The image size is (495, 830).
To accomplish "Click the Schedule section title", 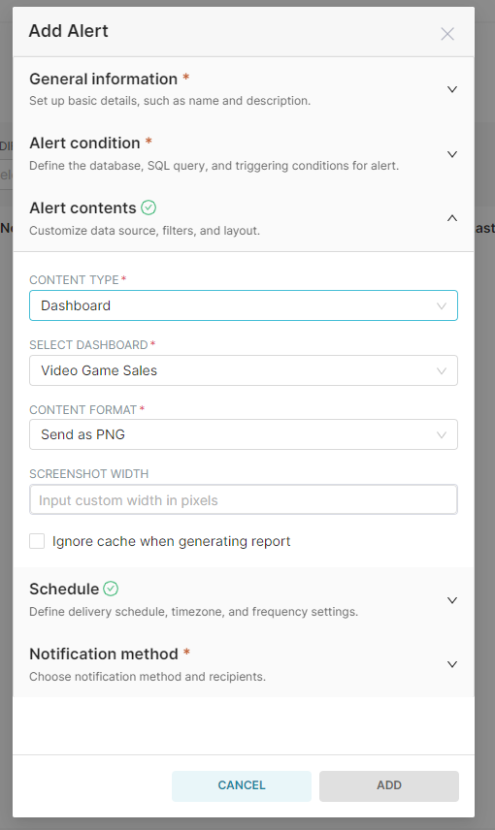I will [64, 589].
